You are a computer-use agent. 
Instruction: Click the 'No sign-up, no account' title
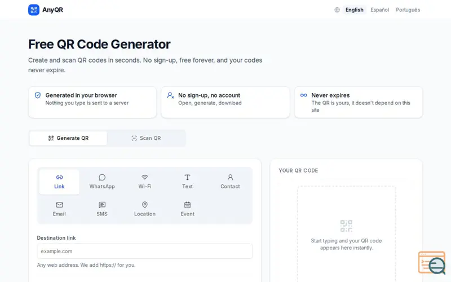(x=209, y=95)
